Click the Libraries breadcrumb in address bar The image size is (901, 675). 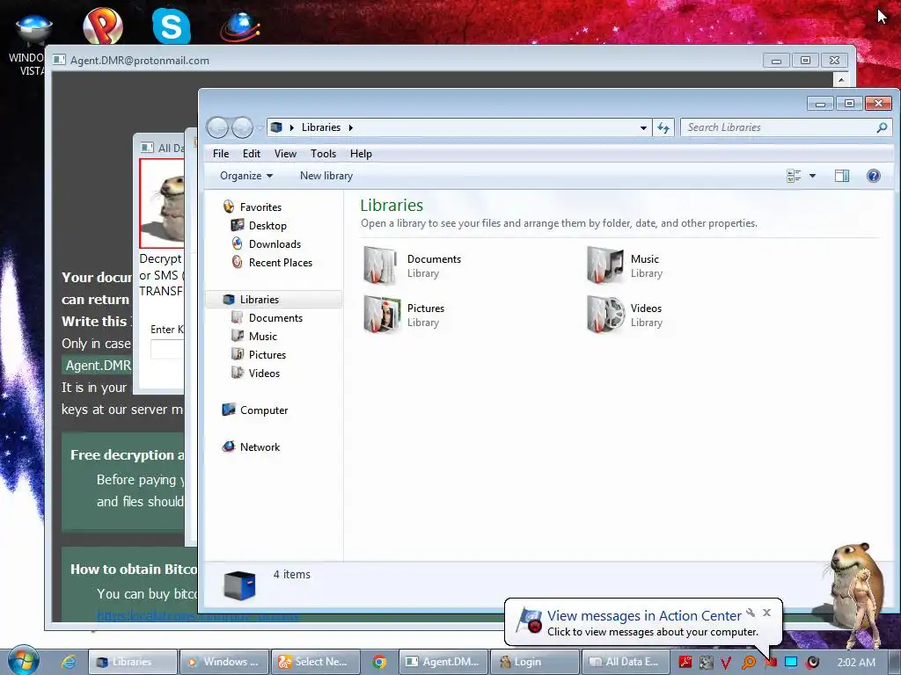click(320, 127)
